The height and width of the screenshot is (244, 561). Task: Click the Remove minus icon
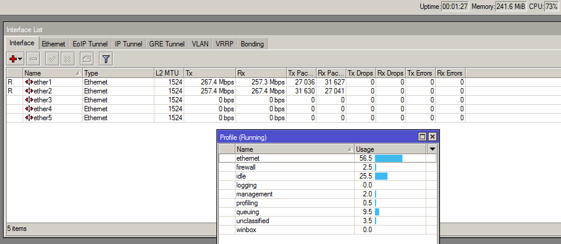(33, 59)
